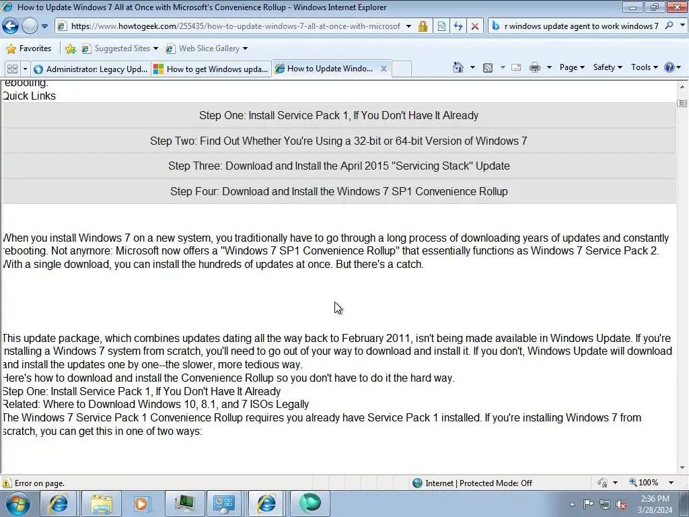Viewport: 689px width, 517px height.
Task: Click the security lock icon
Action: tap(423, 26)
